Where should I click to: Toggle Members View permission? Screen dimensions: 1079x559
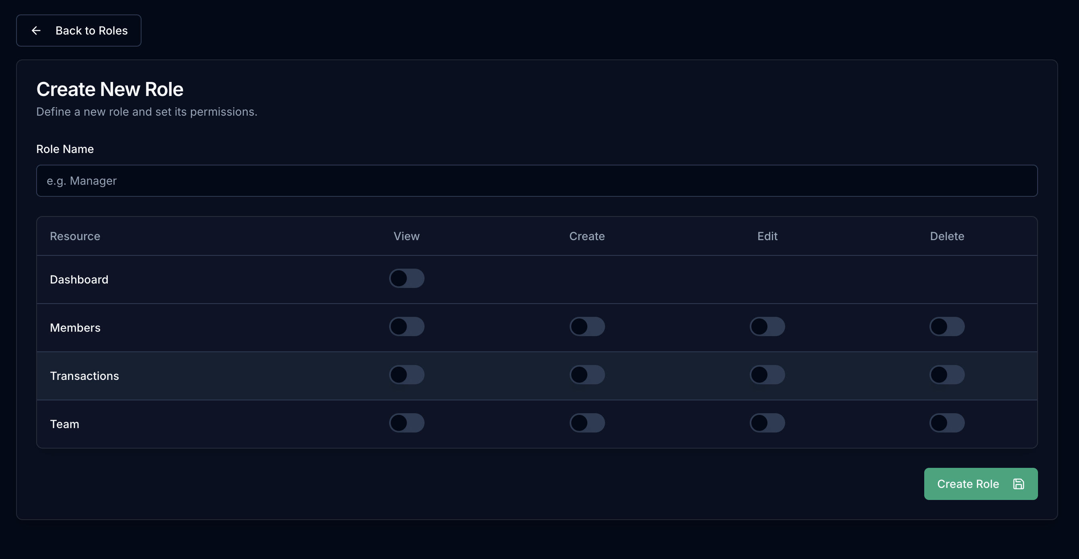point(406,327)
